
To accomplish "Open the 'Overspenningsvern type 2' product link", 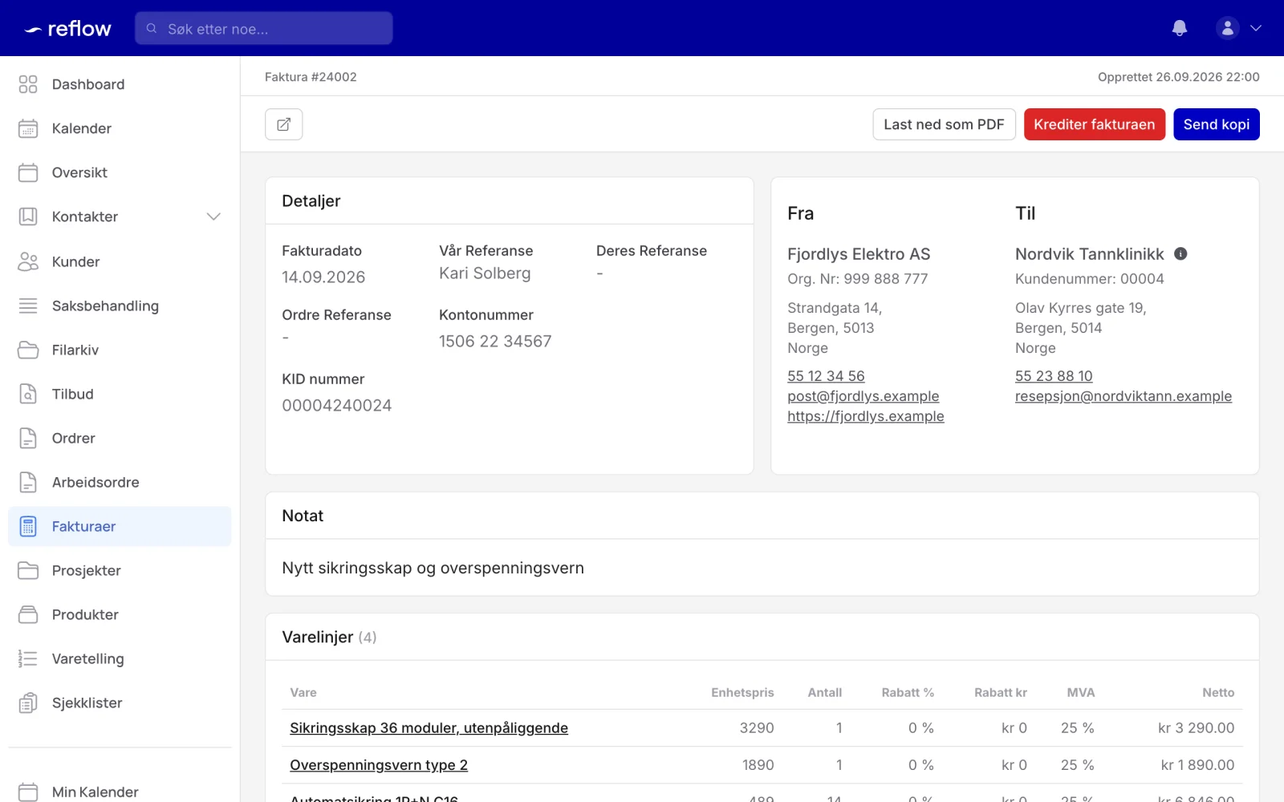I will (379, 765).
